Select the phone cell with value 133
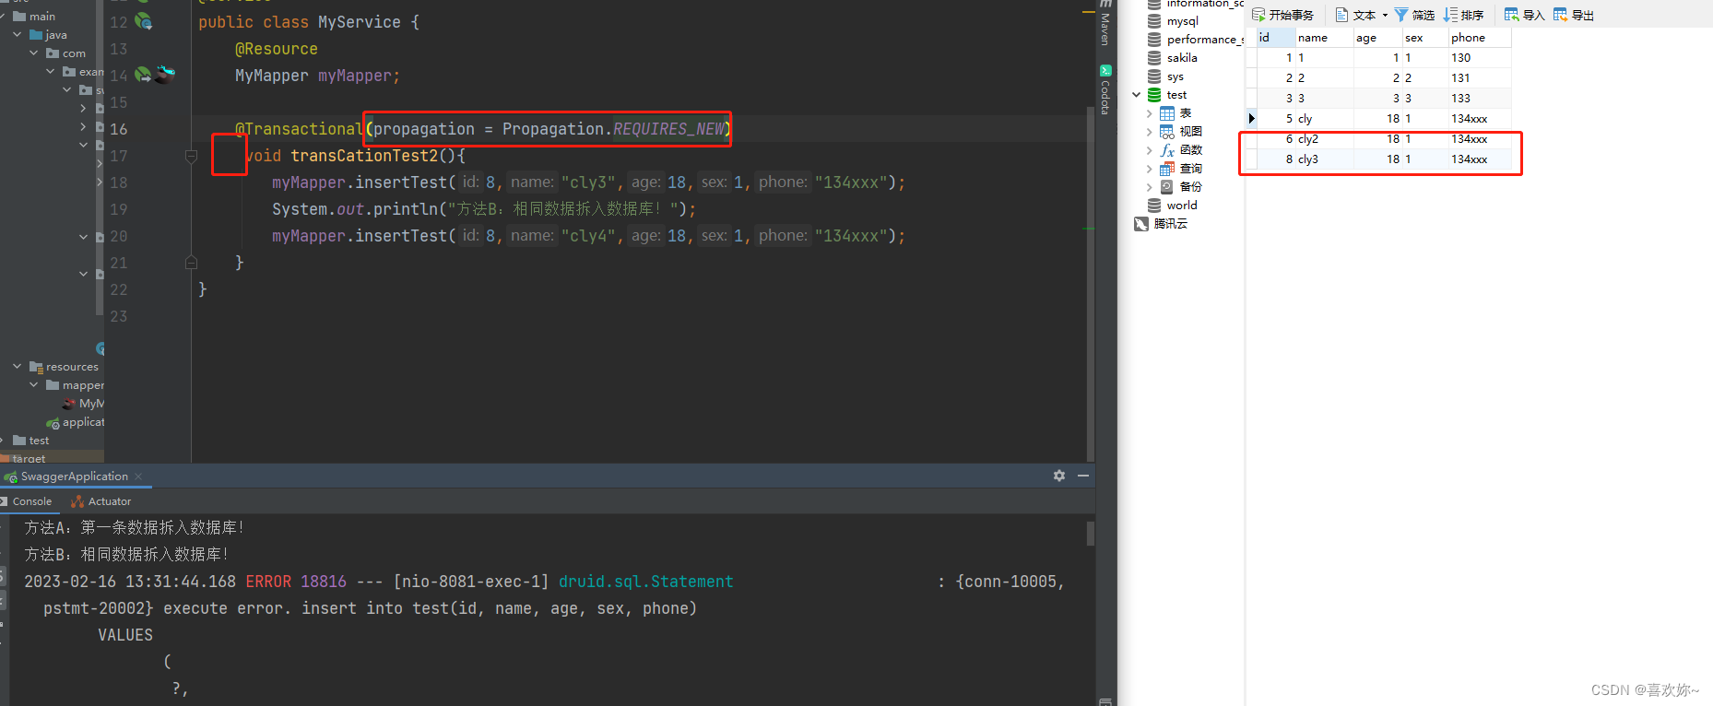 [1480, 99]
